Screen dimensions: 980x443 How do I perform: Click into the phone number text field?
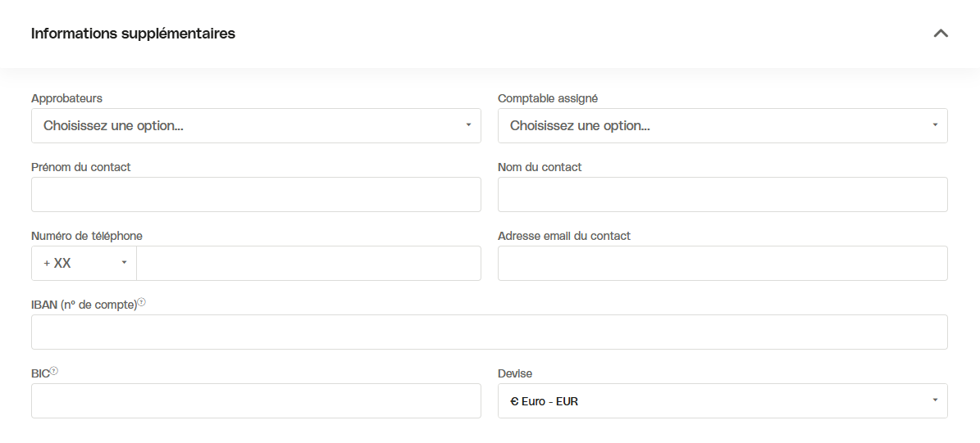(x=308, y=264)
